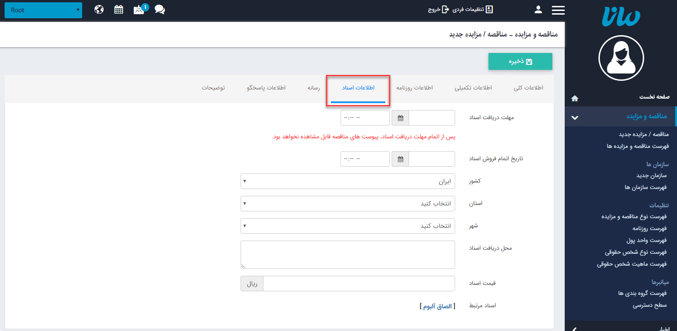
Task: Open the hamburger menu icon
Action: [x=558, y=9]
